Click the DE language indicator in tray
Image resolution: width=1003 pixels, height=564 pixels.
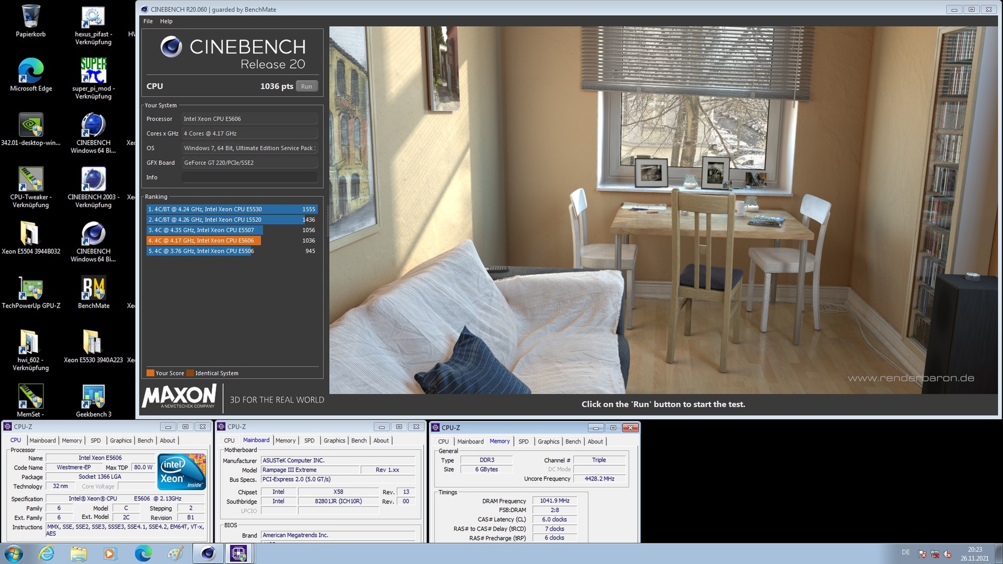pyautogui.click(x=905, y=553)
